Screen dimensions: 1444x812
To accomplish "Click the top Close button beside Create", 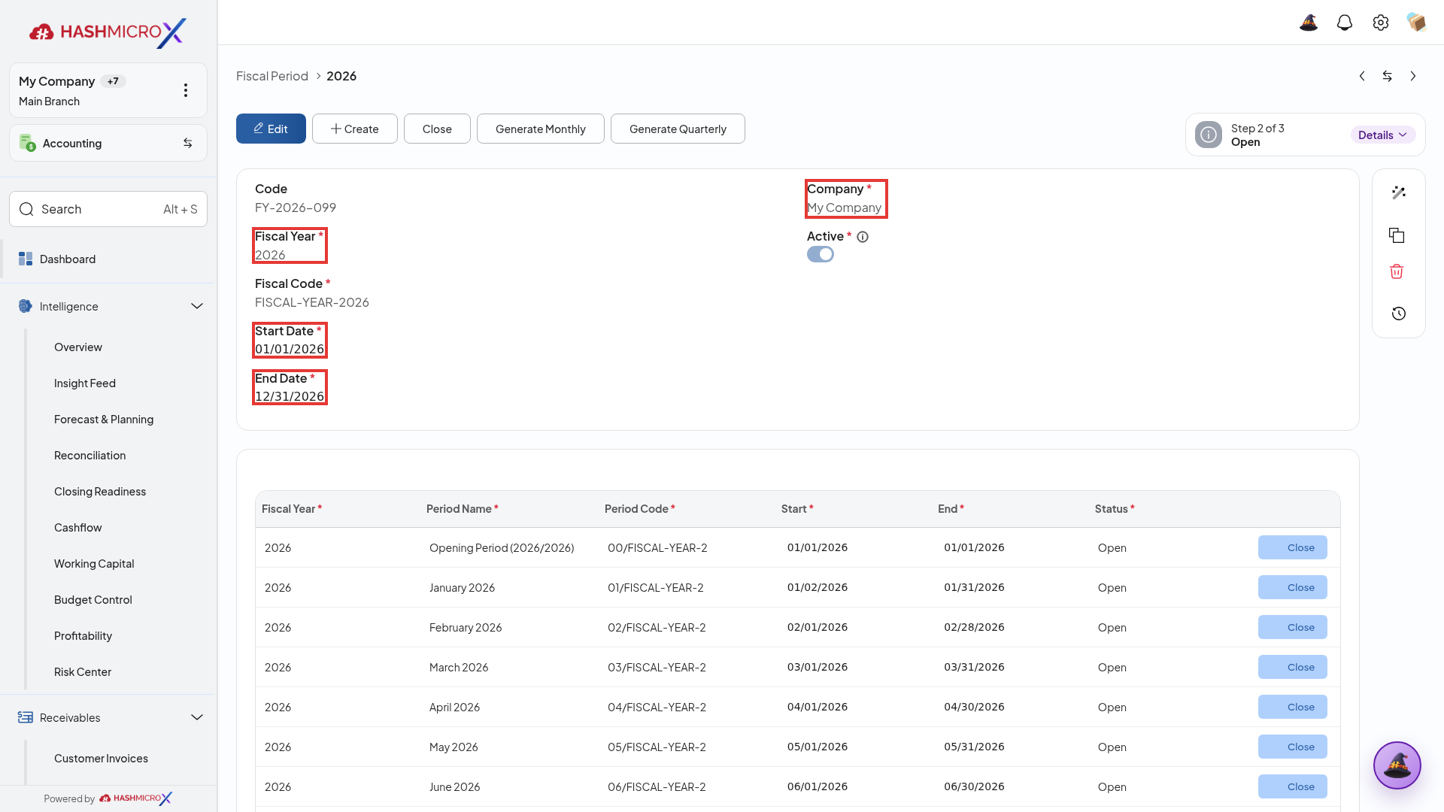I will pyautogui.click(x=437, y=129).
